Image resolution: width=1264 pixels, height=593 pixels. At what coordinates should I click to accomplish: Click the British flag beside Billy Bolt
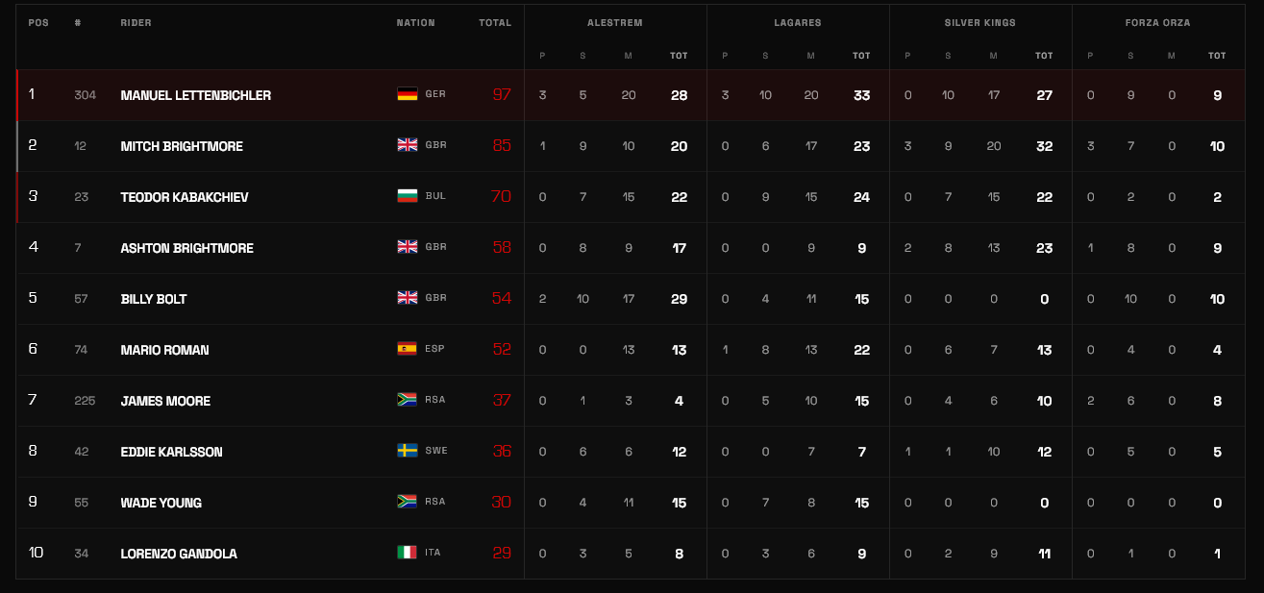click(x=407, y=298)
